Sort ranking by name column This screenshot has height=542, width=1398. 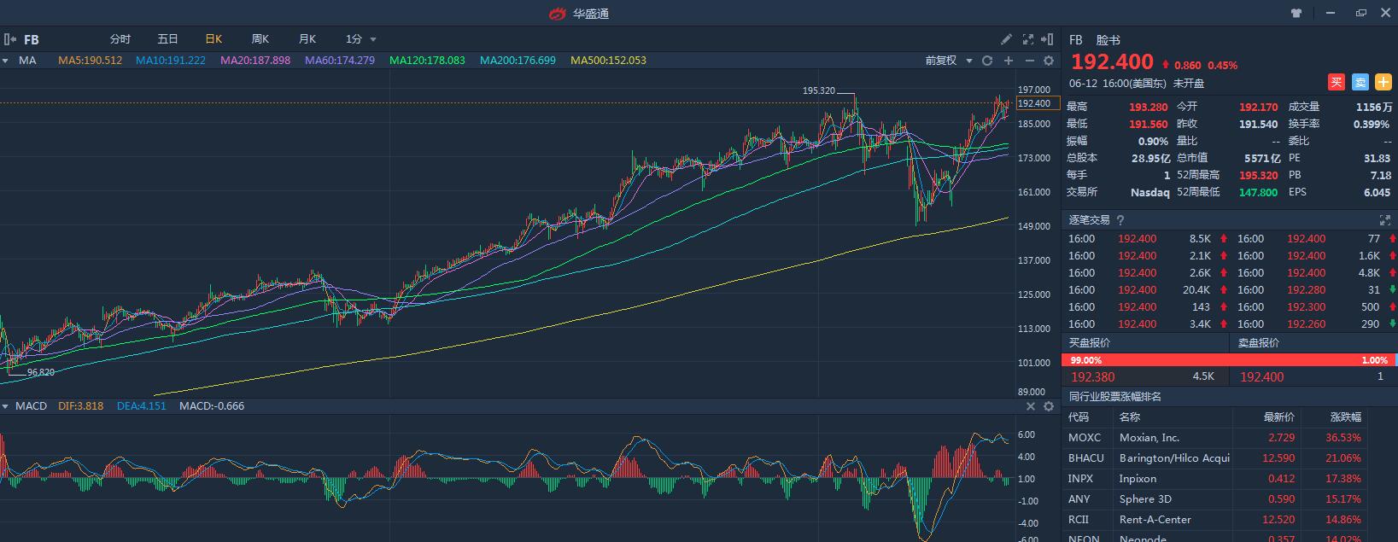coord(1130,417)
